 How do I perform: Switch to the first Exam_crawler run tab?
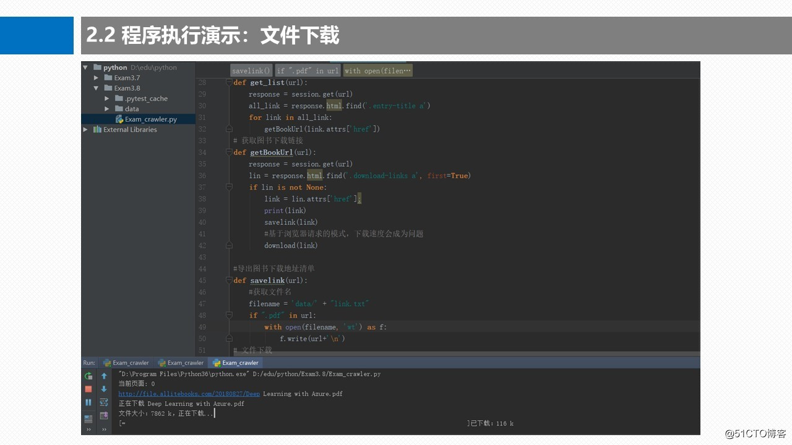[126, 363]
